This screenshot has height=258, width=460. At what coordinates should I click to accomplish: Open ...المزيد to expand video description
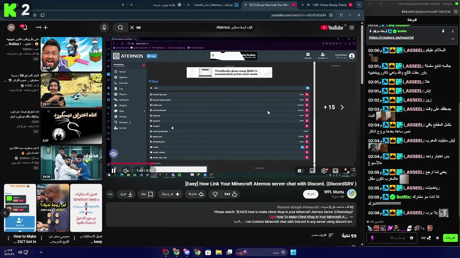[x=238, y=222]
